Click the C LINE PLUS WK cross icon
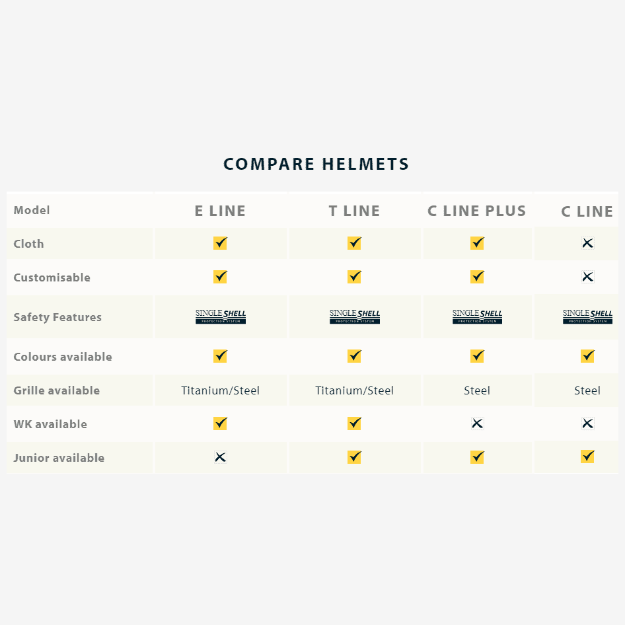This screenshot has width=625, height=625. [477, 423]
